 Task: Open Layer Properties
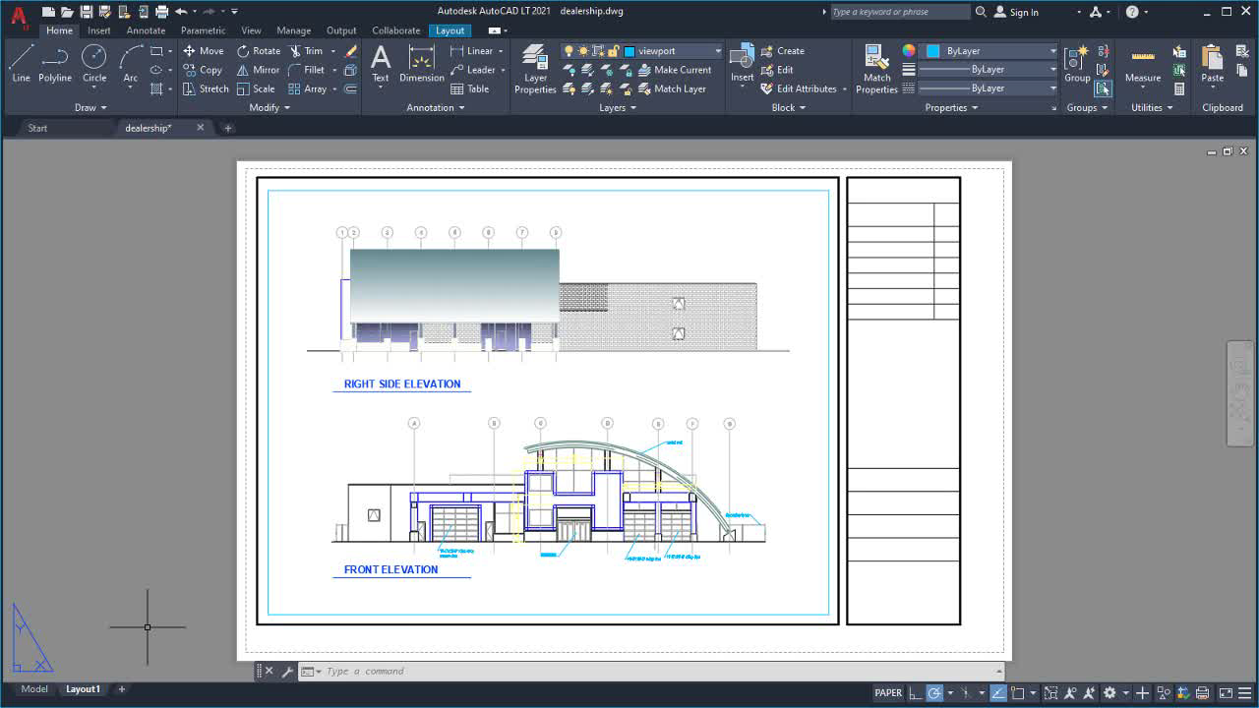click(x=535, y=69)
